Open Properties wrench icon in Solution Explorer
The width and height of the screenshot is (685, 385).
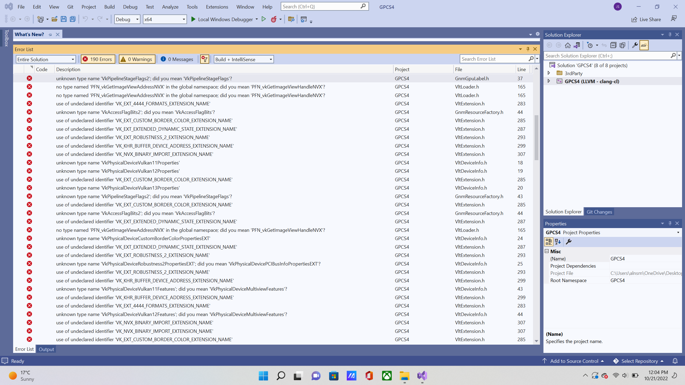click(634, 45)
